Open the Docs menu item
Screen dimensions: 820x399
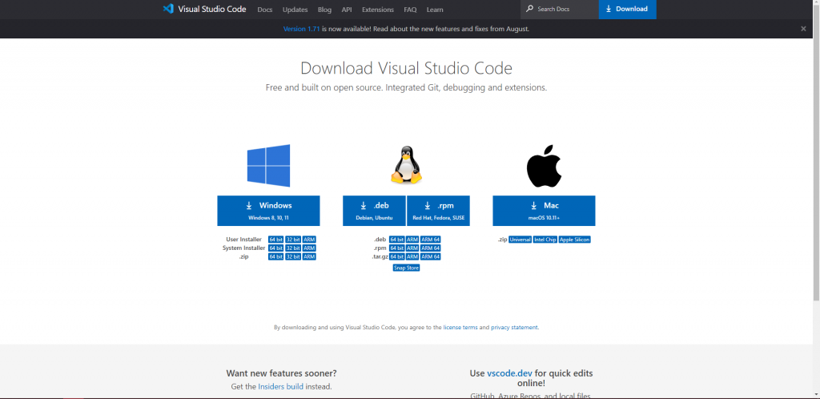tap(265, 10)
